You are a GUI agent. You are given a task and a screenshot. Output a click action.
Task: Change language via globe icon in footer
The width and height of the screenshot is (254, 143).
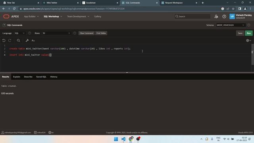[x=51, y=132]
